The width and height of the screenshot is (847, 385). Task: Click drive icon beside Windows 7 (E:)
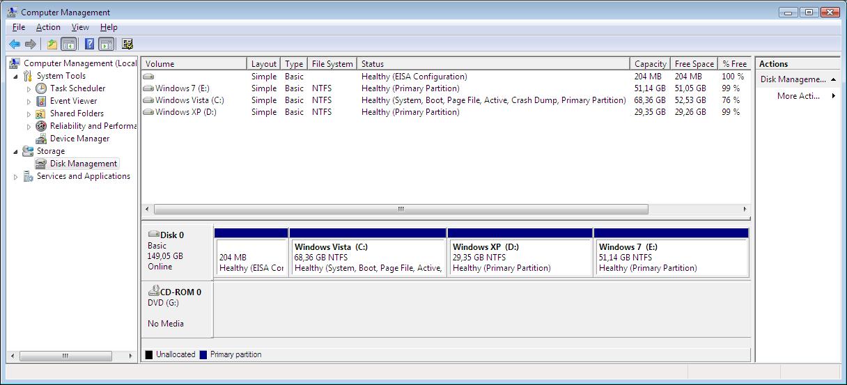click(x=148, y=88)
